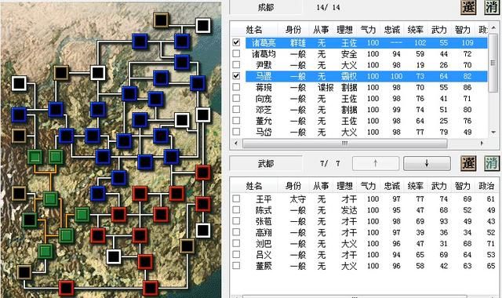The height and width of the screenshot is (298, 502).
Task: Check the checkbox for 向宠
Action: pos(236,98)
